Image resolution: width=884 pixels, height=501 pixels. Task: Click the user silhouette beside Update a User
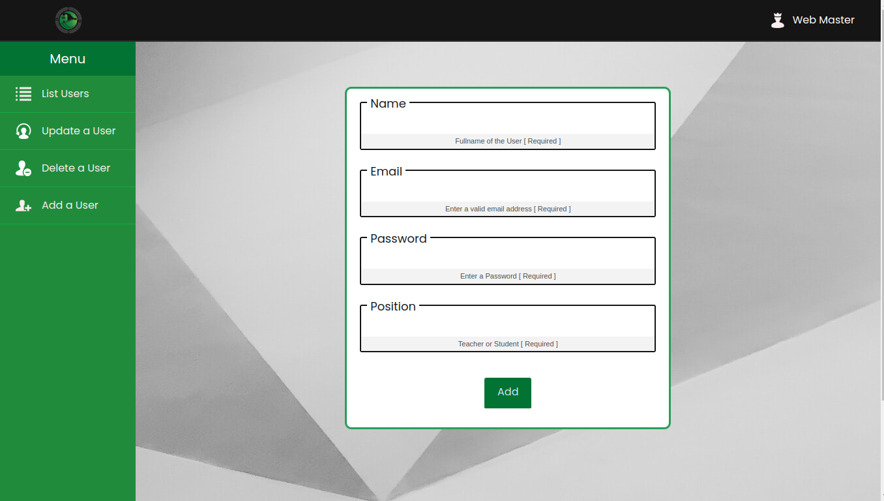click(x=23, y=130)
